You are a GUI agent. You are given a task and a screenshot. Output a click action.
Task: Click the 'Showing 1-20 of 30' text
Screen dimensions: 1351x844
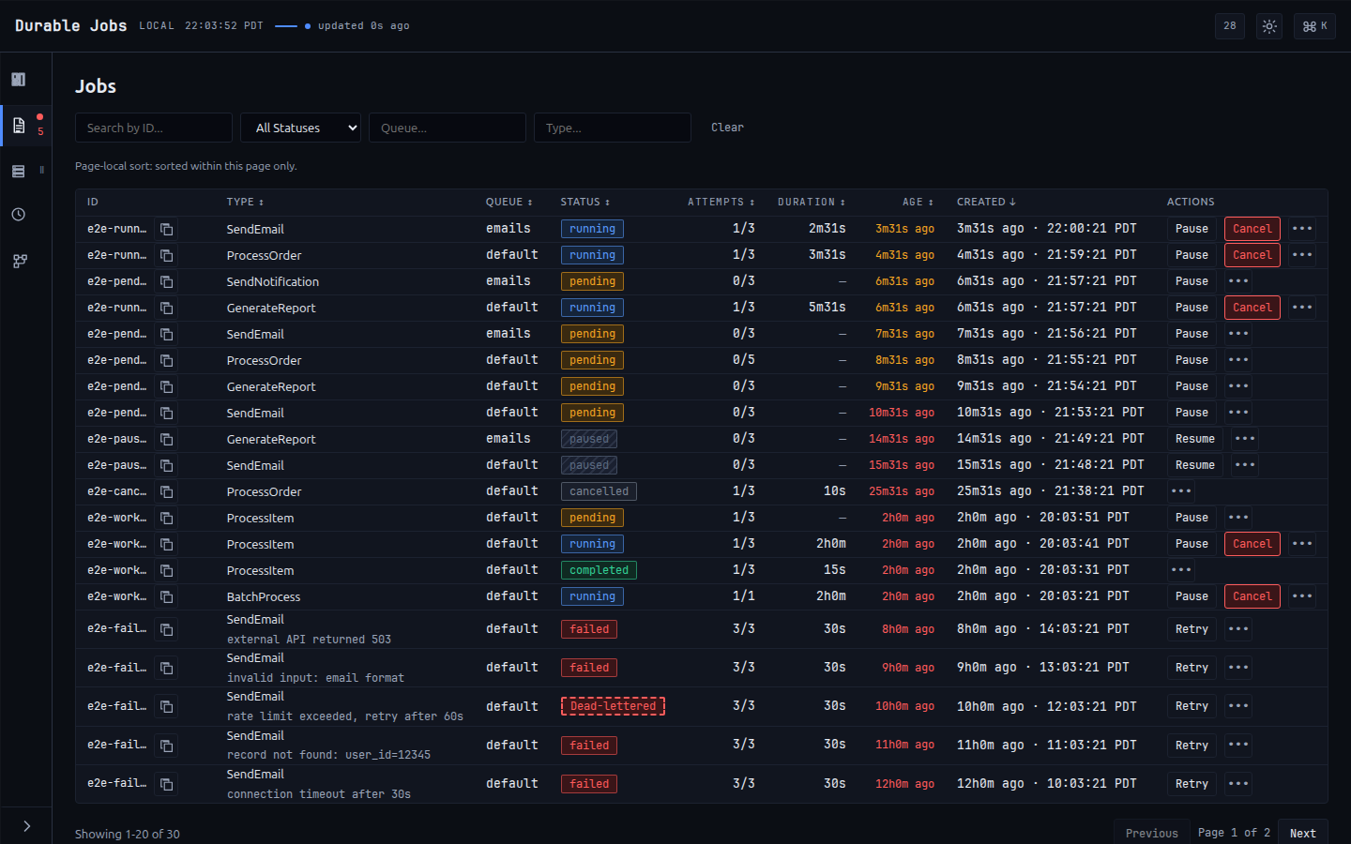click(x=128, y=834)
